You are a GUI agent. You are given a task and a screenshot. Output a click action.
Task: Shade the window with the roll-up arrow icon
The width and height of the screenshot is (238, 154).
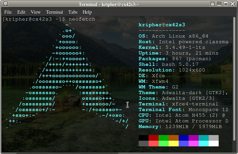point(213,4)
